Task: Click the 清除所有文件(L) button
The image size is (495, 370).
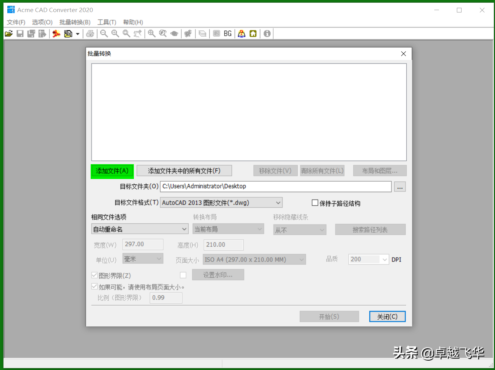Action: 322,171
